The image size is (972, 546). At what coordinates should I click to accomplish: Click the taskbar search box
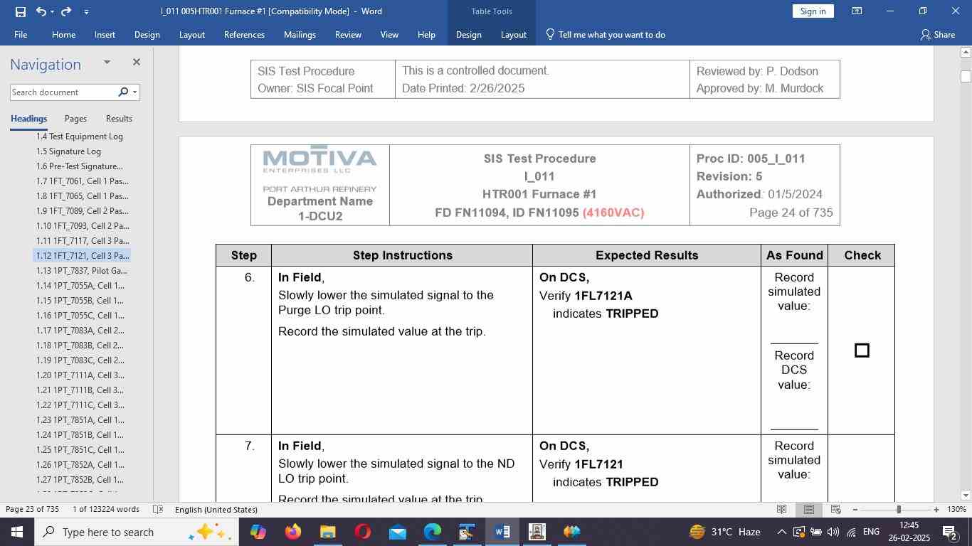pos(137,532)
